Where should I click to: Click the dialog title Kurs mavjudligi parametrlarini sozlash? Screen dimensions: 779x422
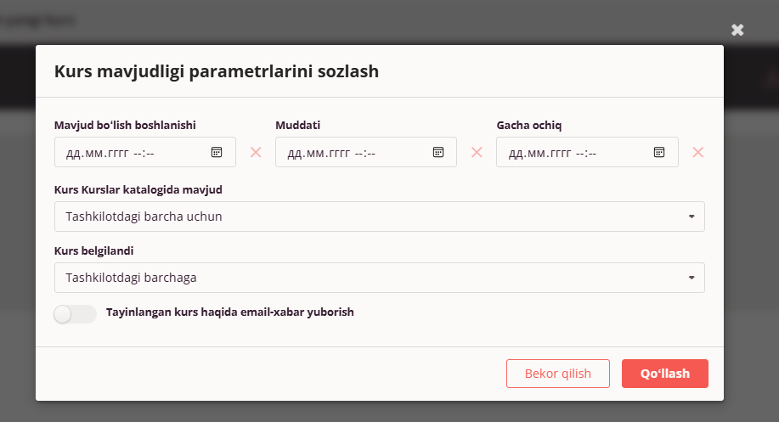coord(217,71)
